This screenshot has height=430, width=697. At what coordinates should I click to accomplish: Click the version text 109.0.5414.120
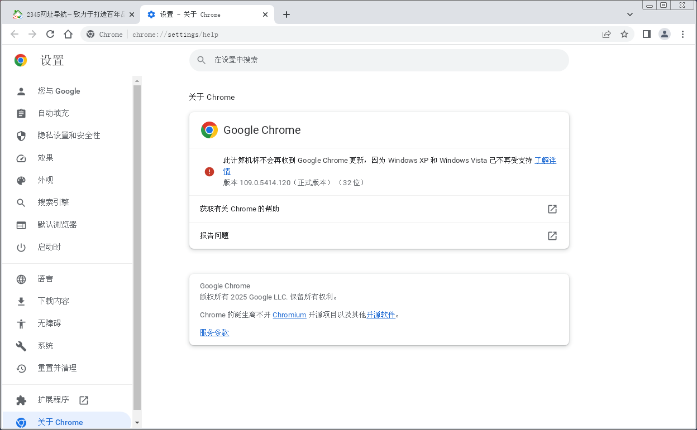click(x=265, y=182)
